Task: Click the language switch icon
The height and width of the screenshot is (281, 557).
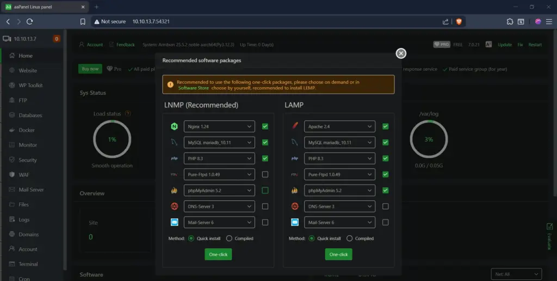Action: pyautogui.click(x=489, y=45)
